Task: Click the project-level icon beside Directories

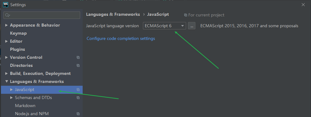Action: [78, 65]
